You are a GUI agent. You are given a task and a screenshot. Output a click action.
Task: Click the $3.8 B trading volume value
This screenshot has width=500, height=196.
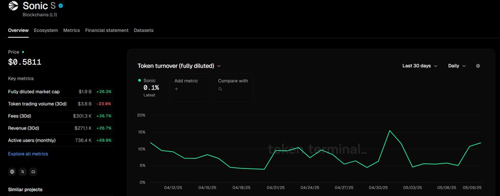click(x=85, y=104)
